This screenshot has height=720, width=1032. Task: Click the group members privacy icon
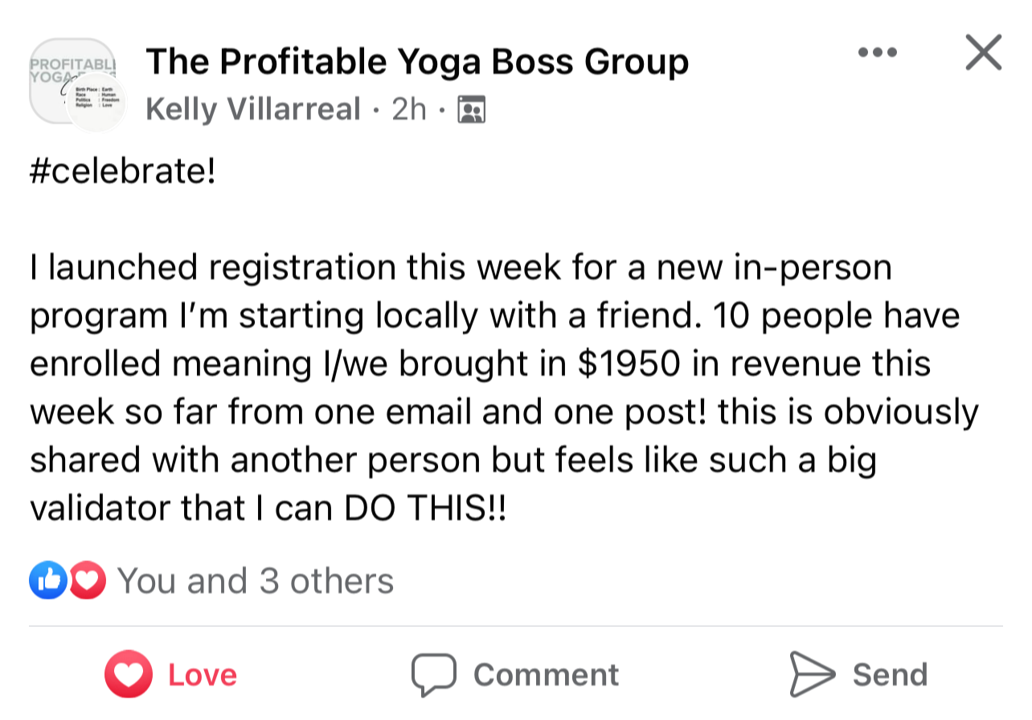(x=470, y=109)
